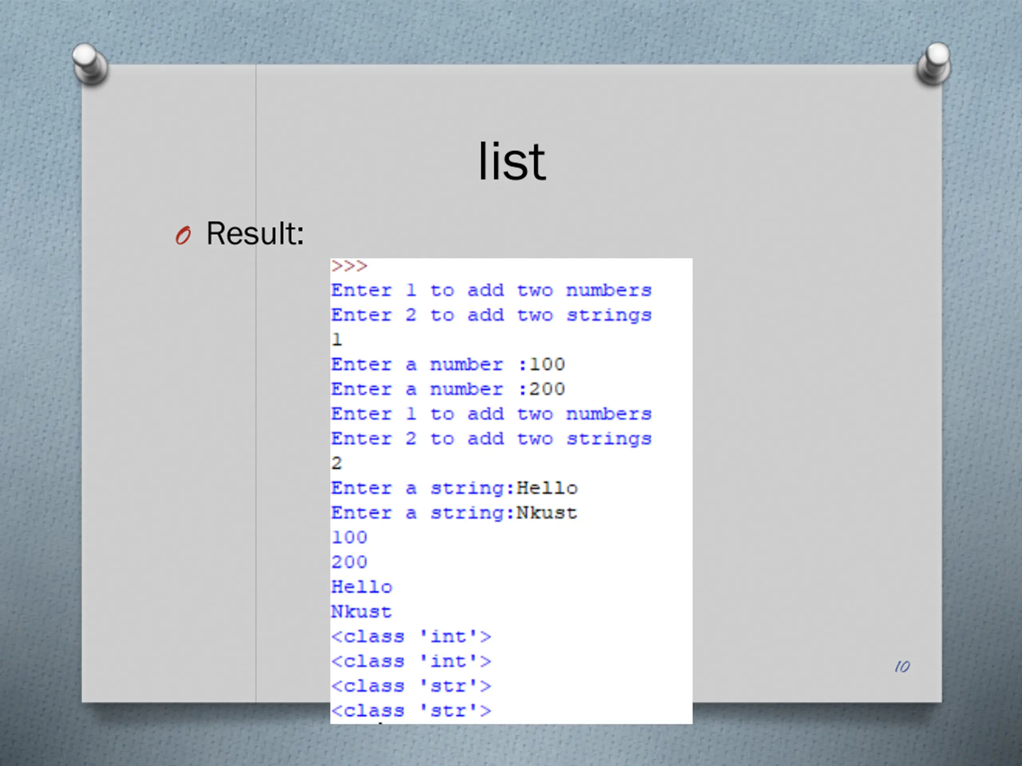Click "Enter a string:Hello" line
This screenshot has width=1022, height=766.
(455, 488)
